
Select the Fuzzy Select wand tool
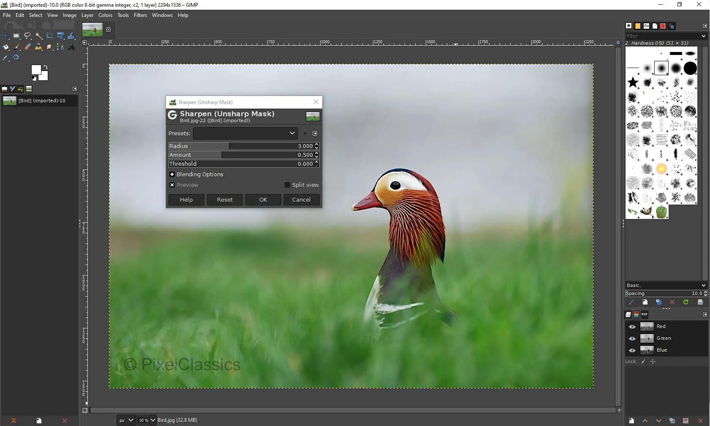point(38,36)
